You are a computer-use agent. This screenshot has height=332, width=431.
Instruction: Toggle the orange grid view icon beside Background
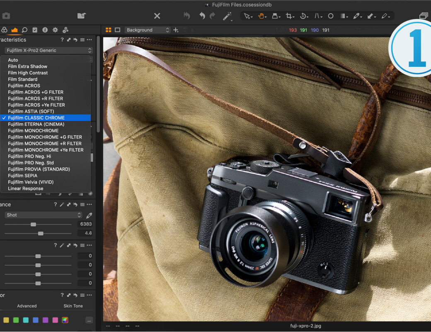109,30
